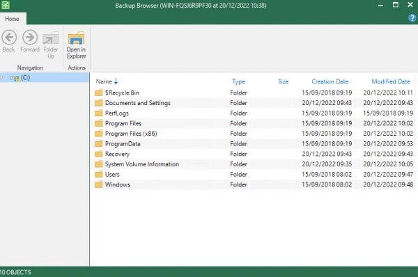
Task: Click the Recovery folder icon
Action: point(99,154)
